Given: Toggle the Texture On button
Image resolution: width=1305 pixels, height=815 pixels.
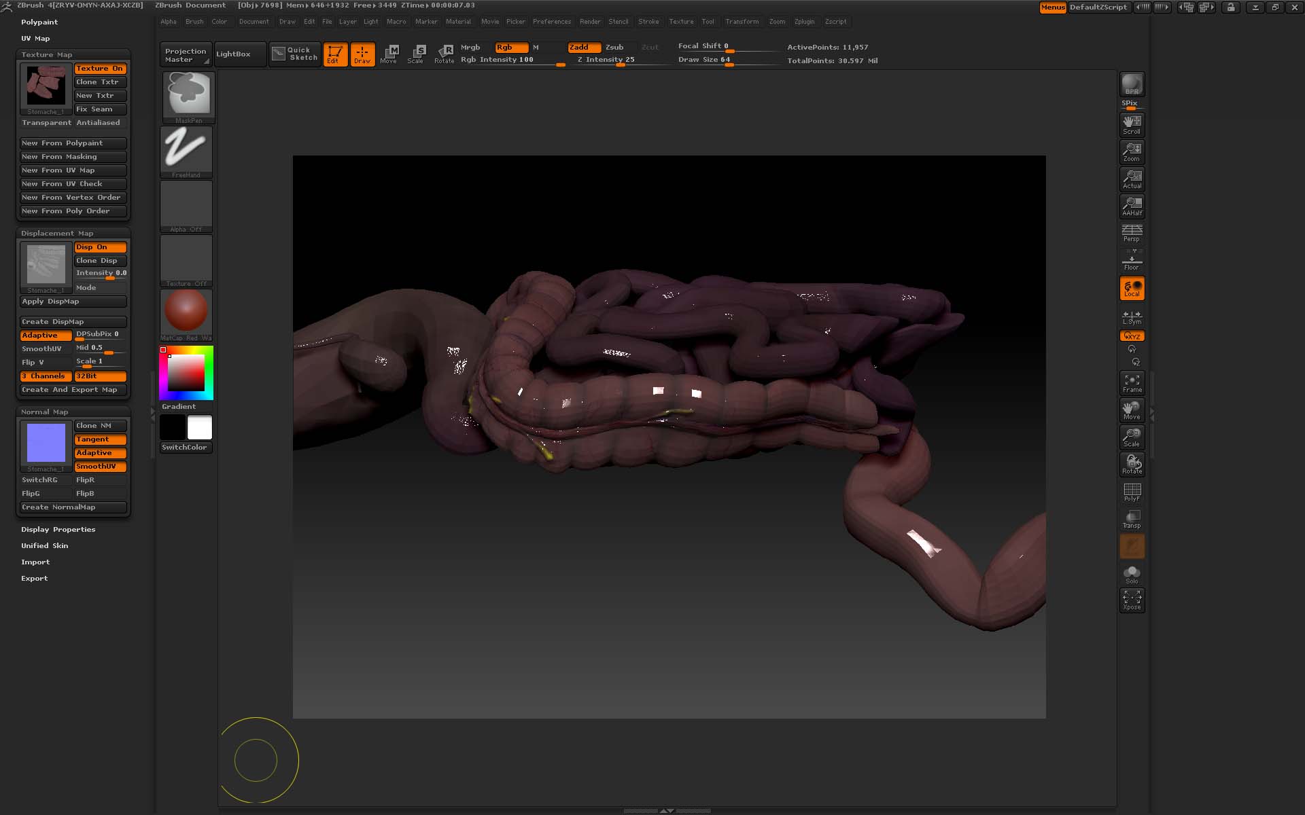Looking at the screenshot, I should 100,69.
